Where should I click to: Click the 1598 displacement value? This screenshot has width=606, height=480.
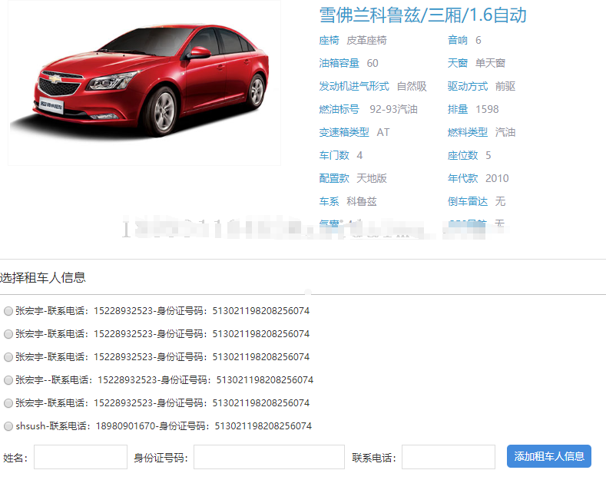[x=487, y=109]
